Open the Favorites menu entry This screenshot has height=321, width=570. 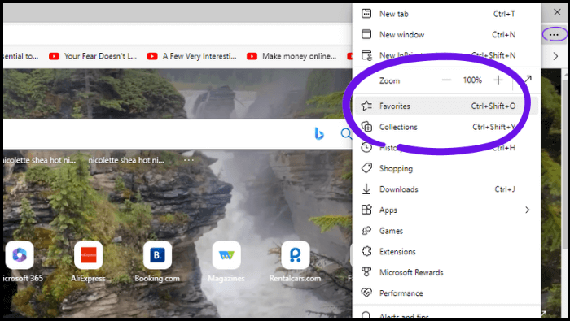446,106
